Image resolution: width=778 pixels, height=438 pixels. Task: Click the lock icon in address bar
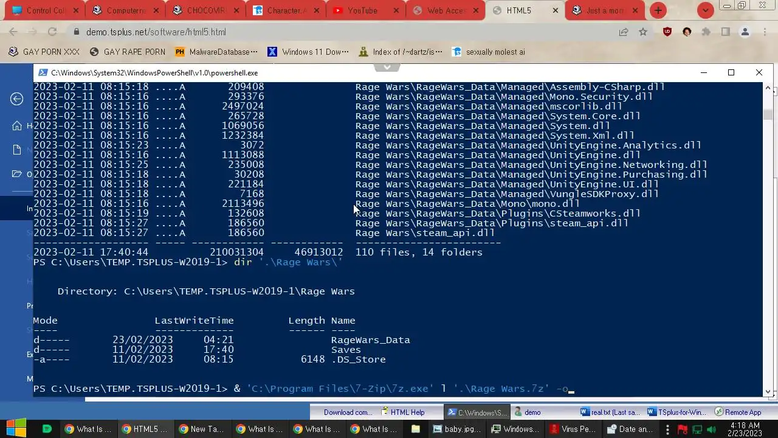pos(76,32)
